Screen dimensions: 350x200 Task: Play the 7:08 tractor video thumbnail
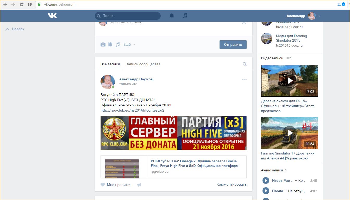coord(290,81)
